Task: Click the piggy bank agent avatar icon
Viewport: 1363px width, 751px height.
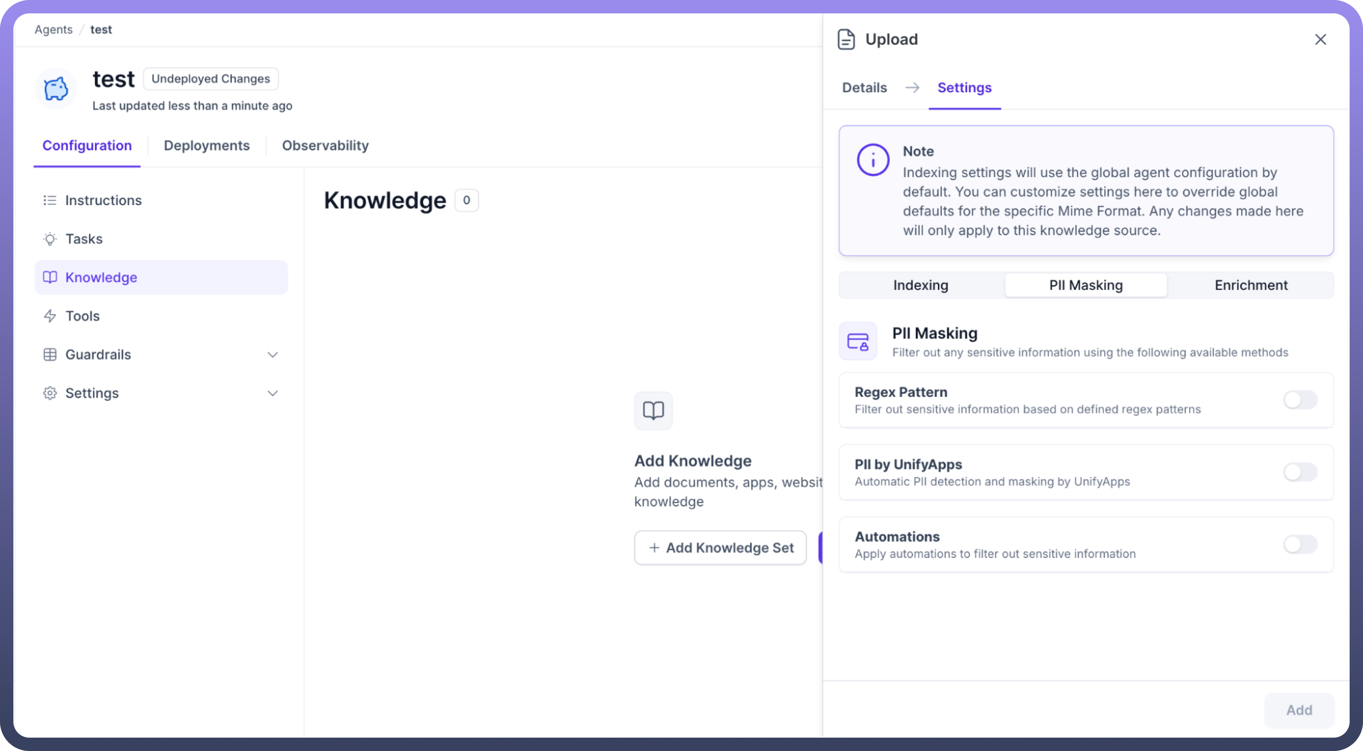Action: tap(55, 88)
